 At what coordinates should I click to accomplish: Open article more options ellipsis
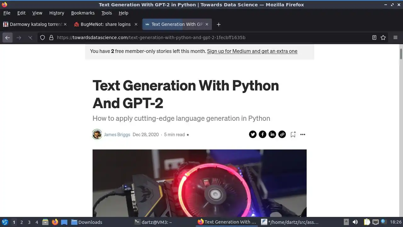(303, 135)
